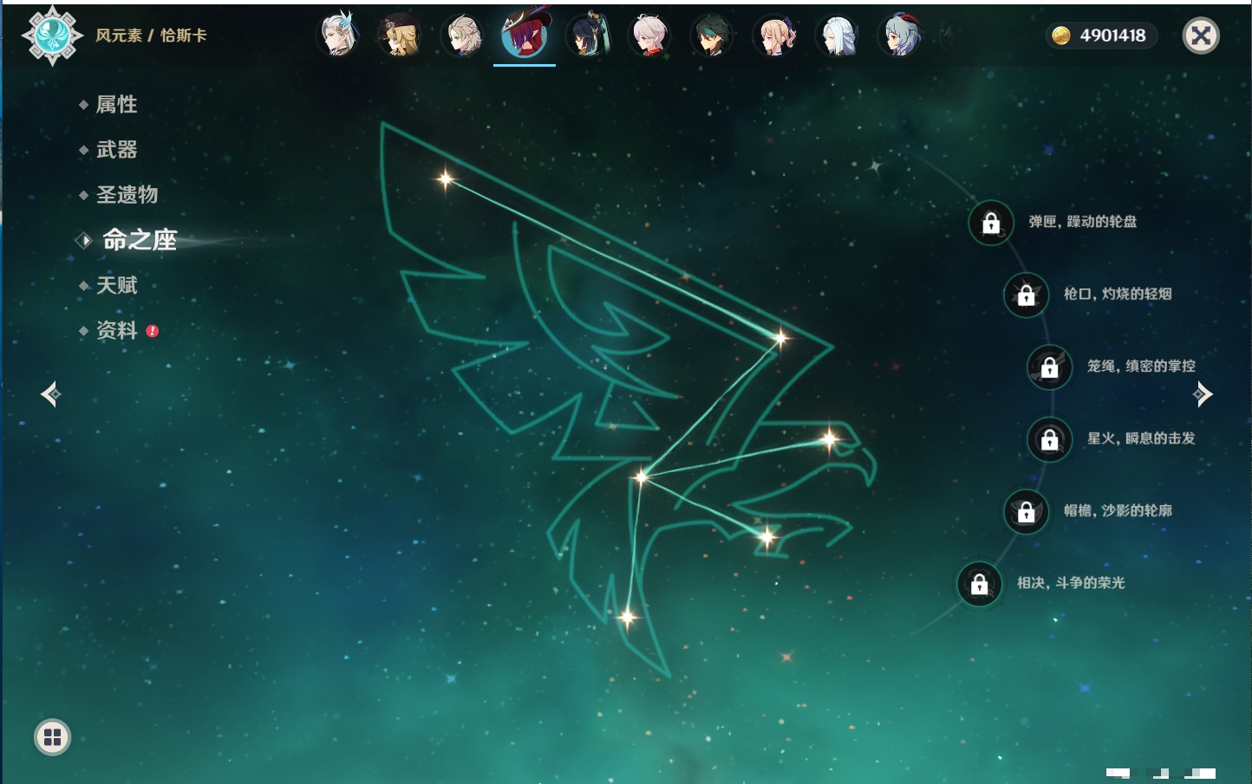Screen dimensions: 1252x784
Task: Select the third character avatar in the top row
Action: (462, 36)
